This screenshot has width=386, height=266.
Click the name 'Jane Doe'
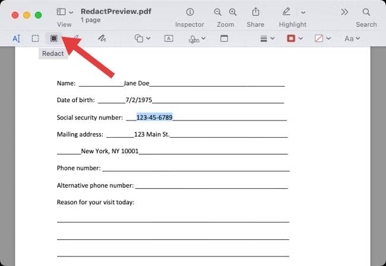pyautogui.click(x=137, y=83)
